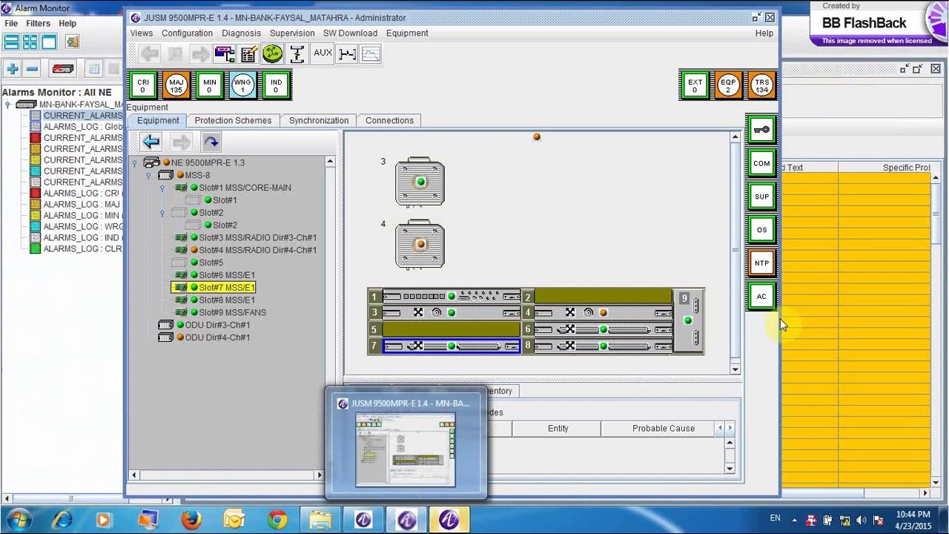Viewport: 949px width, 534px height.
Task: Click the minus button in Alarm Monitor toolbar
Action: pos(32,69)
